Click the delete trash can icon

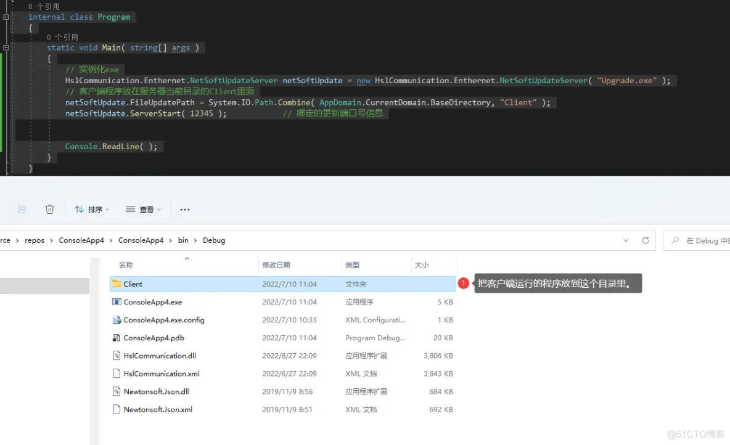50,210
